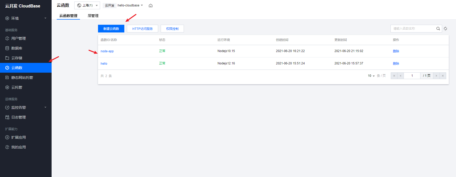Delete the node-app function

[x=396, y=51]
